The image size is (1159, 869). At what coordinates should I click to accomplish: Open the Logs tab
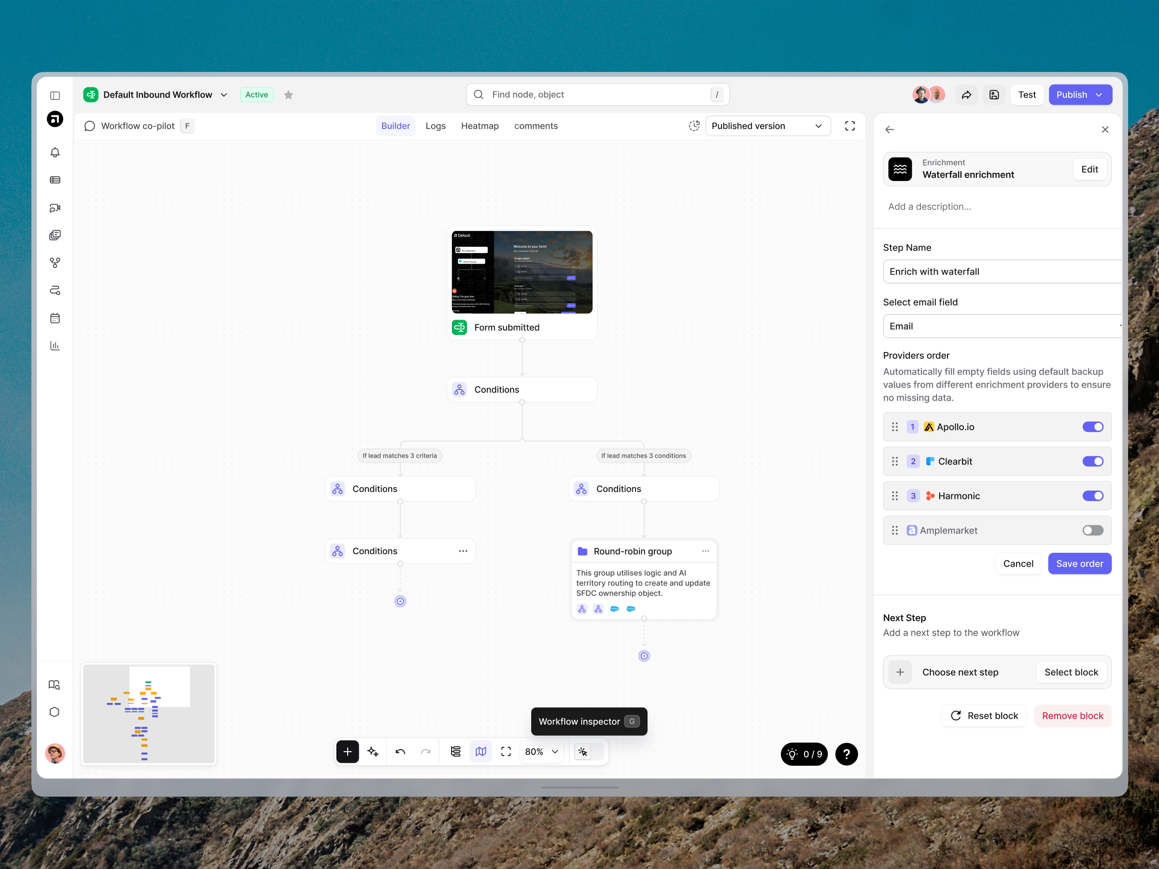point(436,126)
